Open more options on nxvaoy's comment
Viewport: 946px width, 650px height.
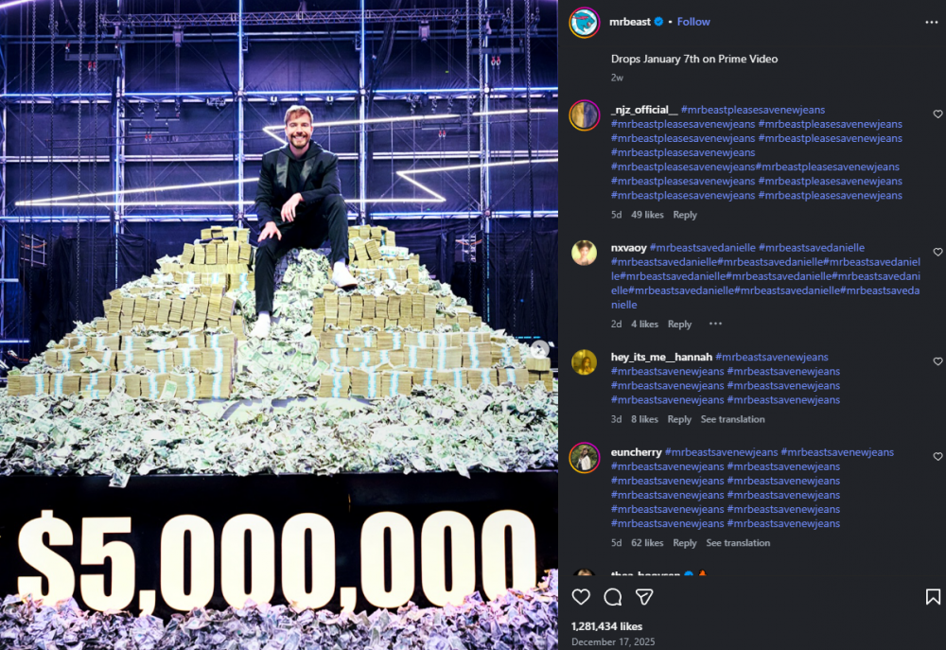[x=714, y=324]
